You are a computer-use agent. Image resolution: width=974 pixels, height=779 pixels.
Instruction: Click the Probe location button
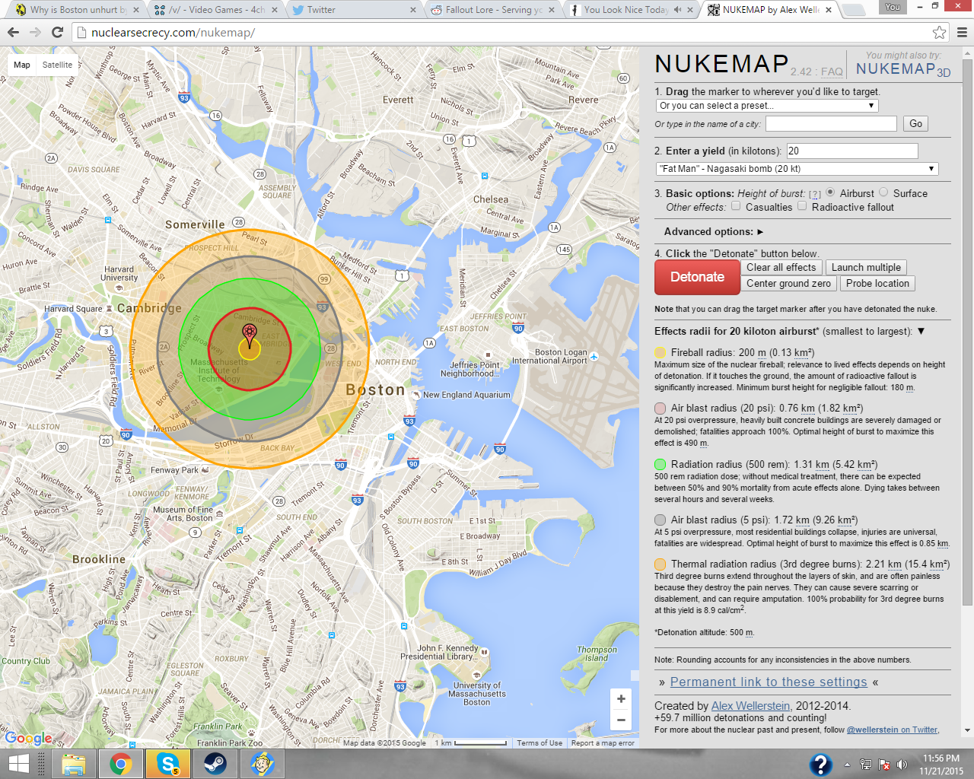(877, 283)
